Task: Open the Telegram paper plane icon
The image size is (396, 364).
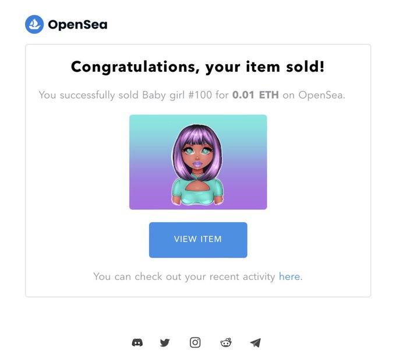Action: coord(255,343)
